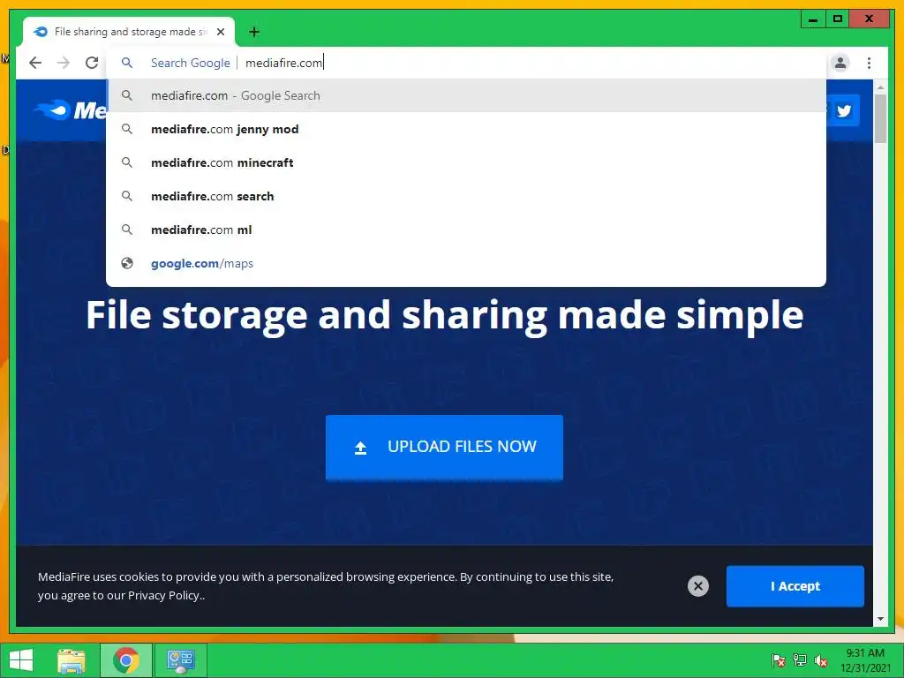Click the File storage and sharing made simple heading
The height and width of the screenshot is (678, 904).
[445, 315]
